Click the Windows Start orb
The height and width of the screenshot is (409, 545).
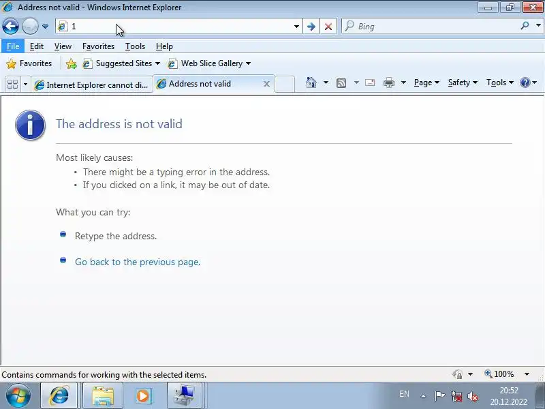pyautogui.click(x=18, y=395)
